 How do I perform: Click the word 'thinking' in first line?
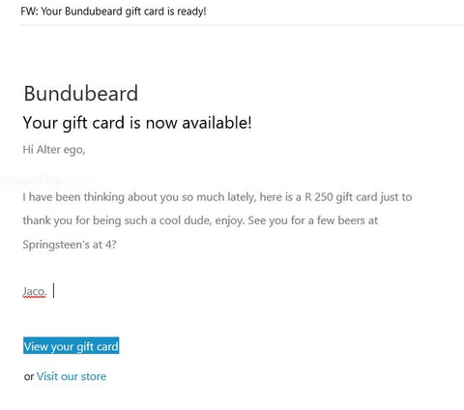[x=103, y=197]
